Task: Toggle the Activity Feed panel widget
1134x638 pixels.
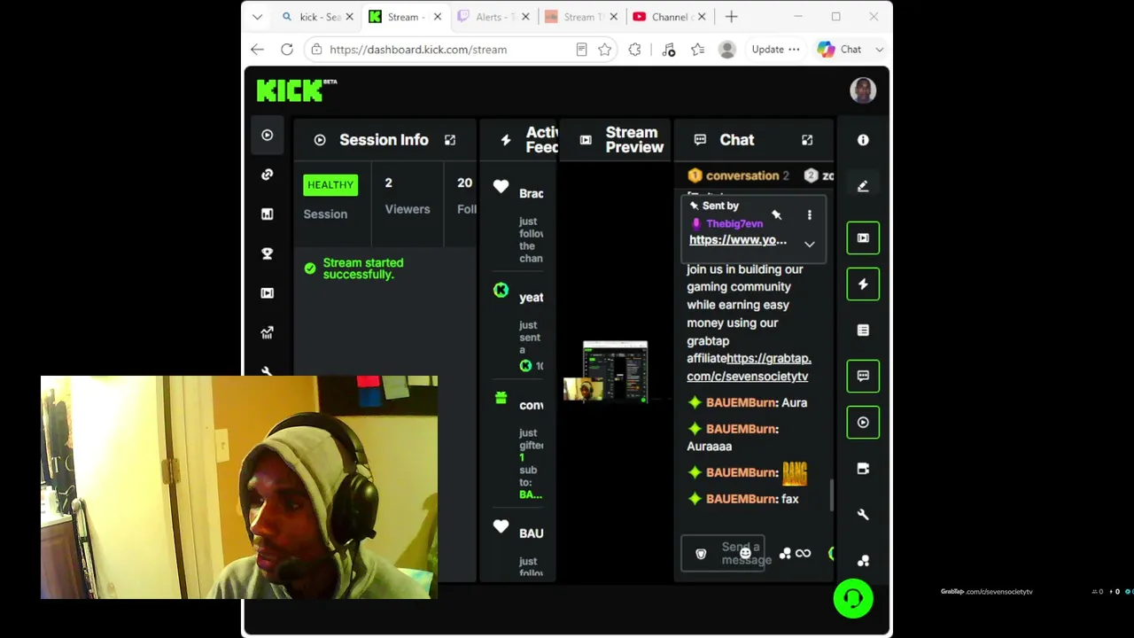Action: 863,284
